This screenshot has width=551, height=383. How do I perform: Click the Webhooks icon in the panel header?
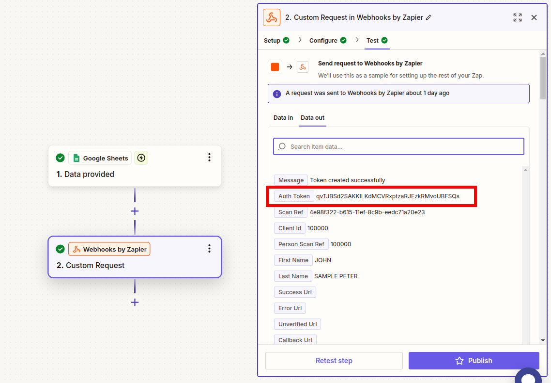coord(271,17)
